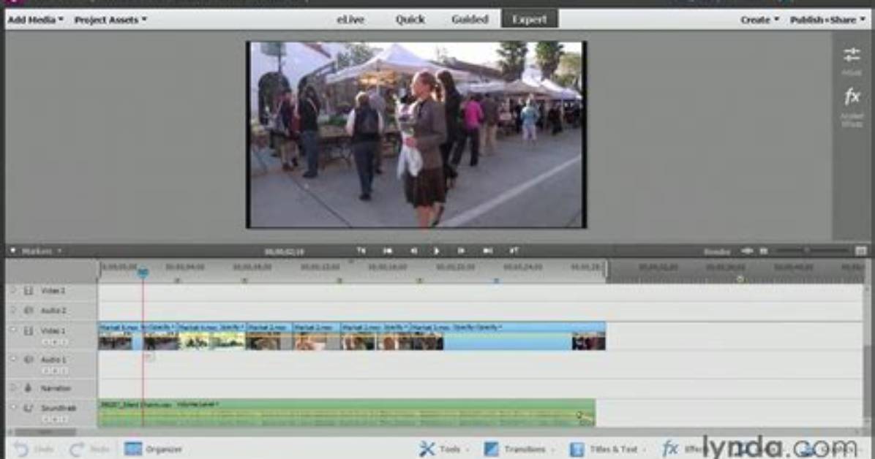The width and height of the screenshot is (875, 459).
Task: Click the Undo button
Action: pyautogui.click(x=34, y=449)
